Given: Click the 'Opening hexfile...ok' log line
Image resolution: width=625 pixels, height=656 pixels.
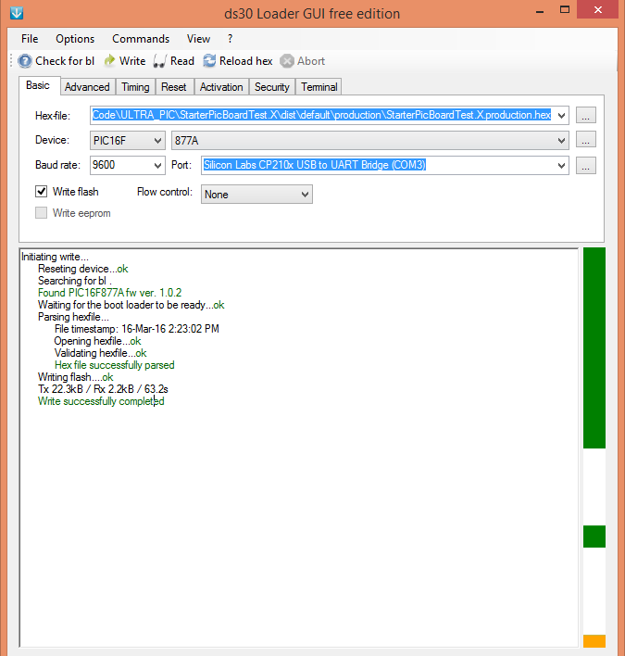Looking at the screenshot, I should pos(98,341).
